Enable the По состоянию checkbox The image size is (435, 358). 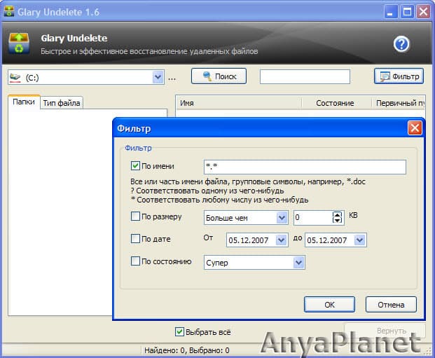click(x=135, y=261)
